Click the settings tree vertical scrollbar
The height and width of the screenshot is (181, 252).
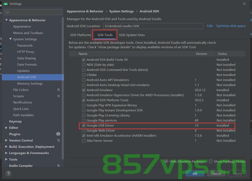[x=63, y=88]
